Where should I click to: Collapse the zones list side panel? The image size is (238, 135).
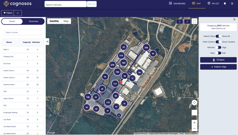point(47,41)
